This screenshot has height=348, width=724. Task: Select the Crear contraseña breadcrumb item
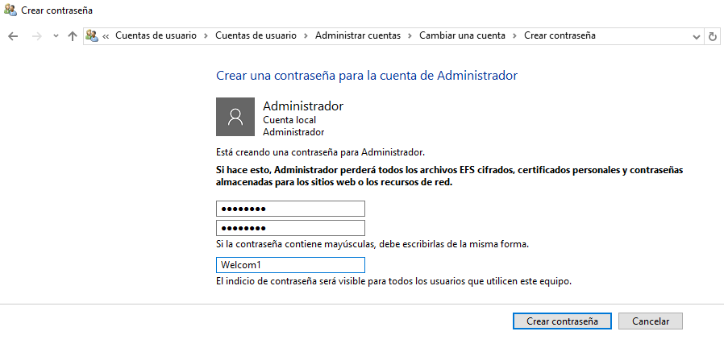560,36
